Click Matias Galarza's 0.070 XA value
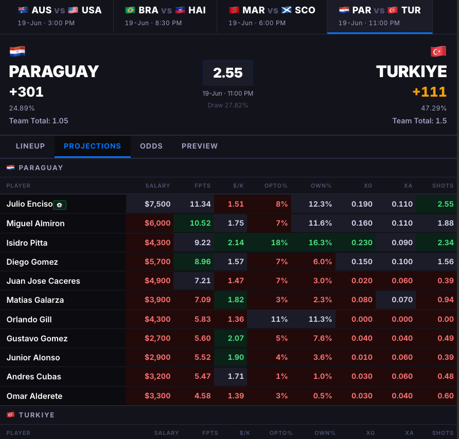459x439 pixels. click(402, 300)
